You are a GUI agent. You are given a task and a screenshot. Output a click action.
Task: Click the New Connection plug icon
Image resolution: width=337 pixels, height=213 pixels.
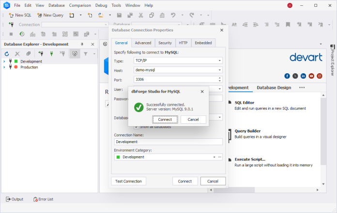pyautogui.click(x=40, y=54)
